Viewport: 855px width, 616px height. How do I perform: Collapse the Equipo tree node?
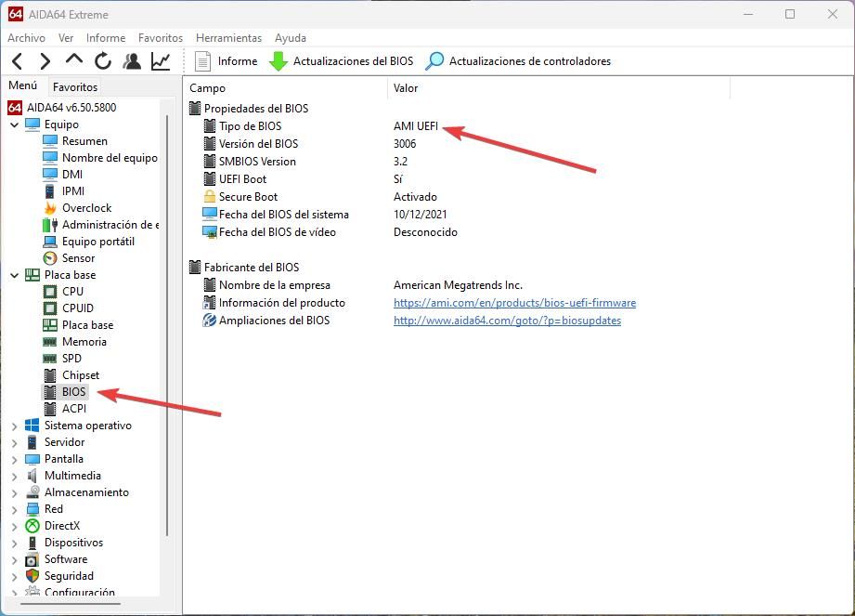(15, 125)
